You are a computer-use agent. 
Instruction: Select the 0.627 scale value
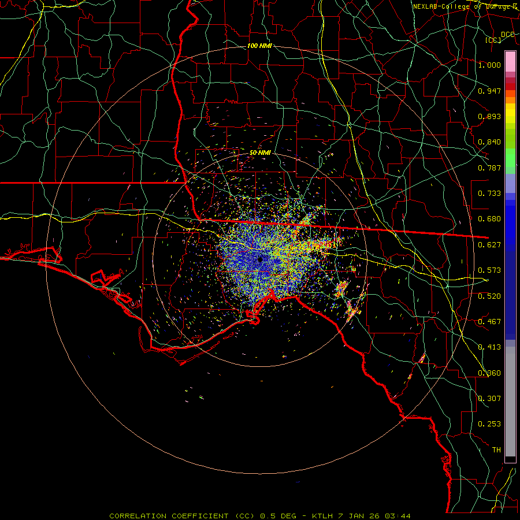pos(489,245)
